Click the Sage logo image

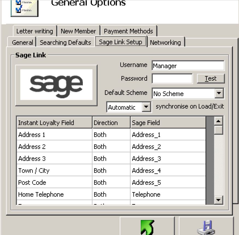click(56, 85)
